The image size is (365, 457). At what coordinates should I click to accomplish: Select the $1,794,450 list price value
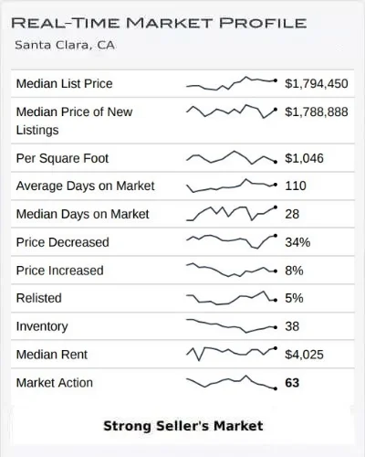click(x=317, y=84)
